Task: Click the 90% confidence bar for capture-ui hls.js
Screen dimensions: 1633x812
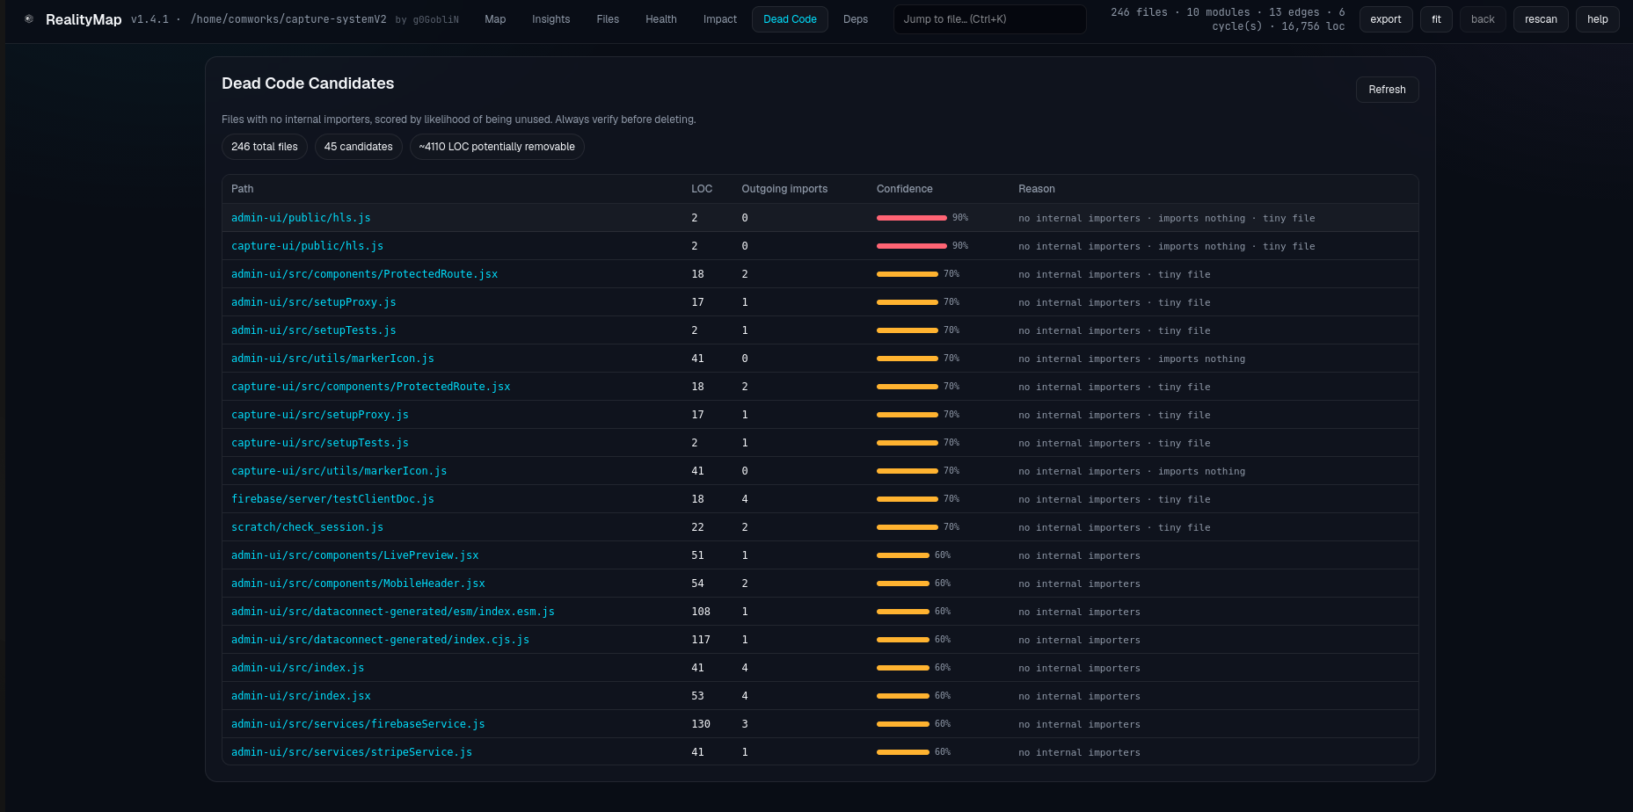Action: click(x=912, y=246)
